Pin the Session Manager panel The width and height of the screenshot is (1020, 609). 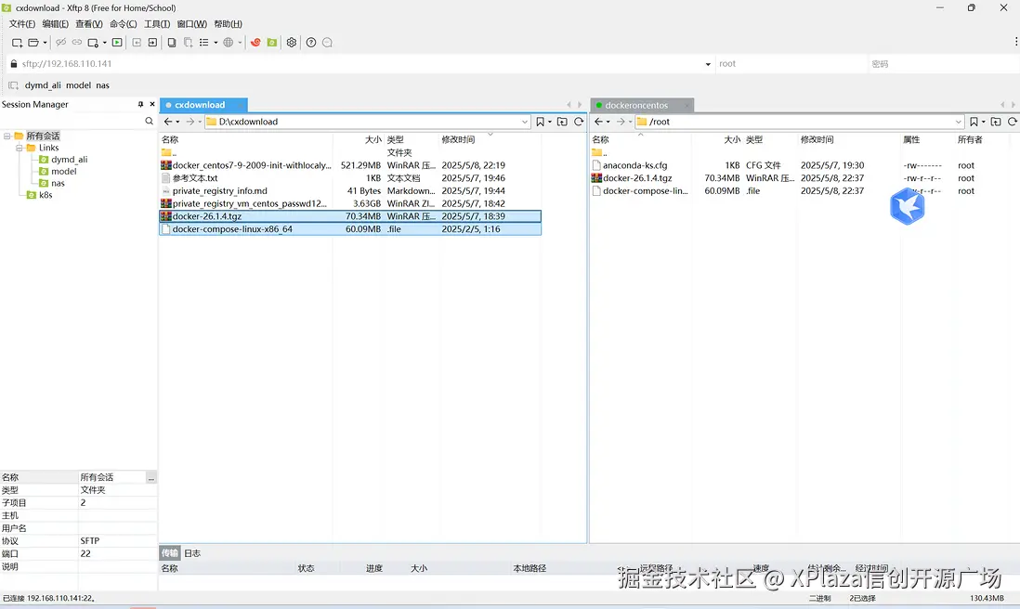(140, 104)
